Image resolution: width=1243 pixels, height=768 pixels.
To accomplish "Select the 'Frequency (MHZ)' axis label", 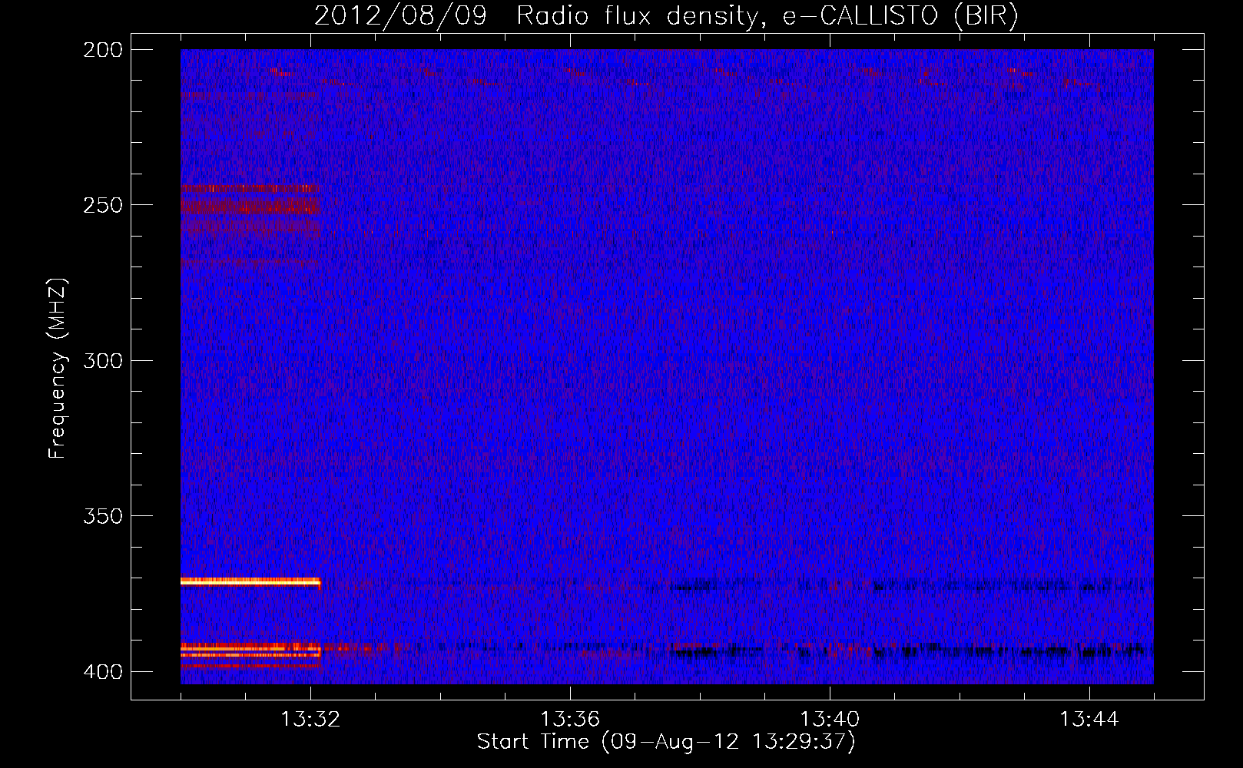I will (58, 368).
